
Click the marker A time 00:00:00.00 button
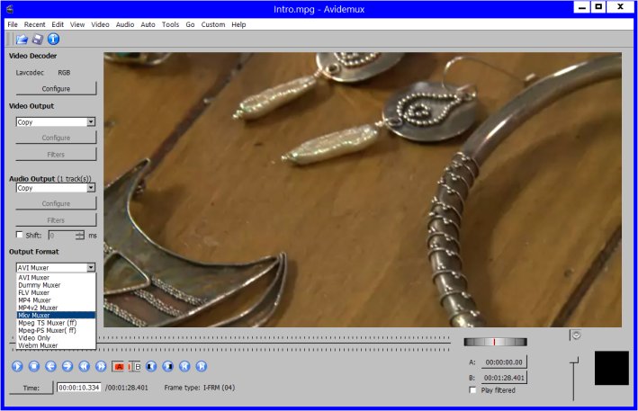point(504,362)
